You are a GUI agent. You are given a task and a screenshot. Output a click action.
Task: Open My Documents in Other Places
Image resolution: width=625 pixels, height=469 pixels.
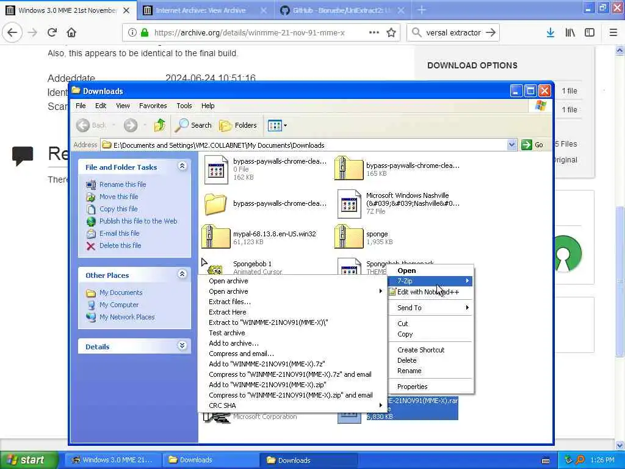tap(121, 293)
